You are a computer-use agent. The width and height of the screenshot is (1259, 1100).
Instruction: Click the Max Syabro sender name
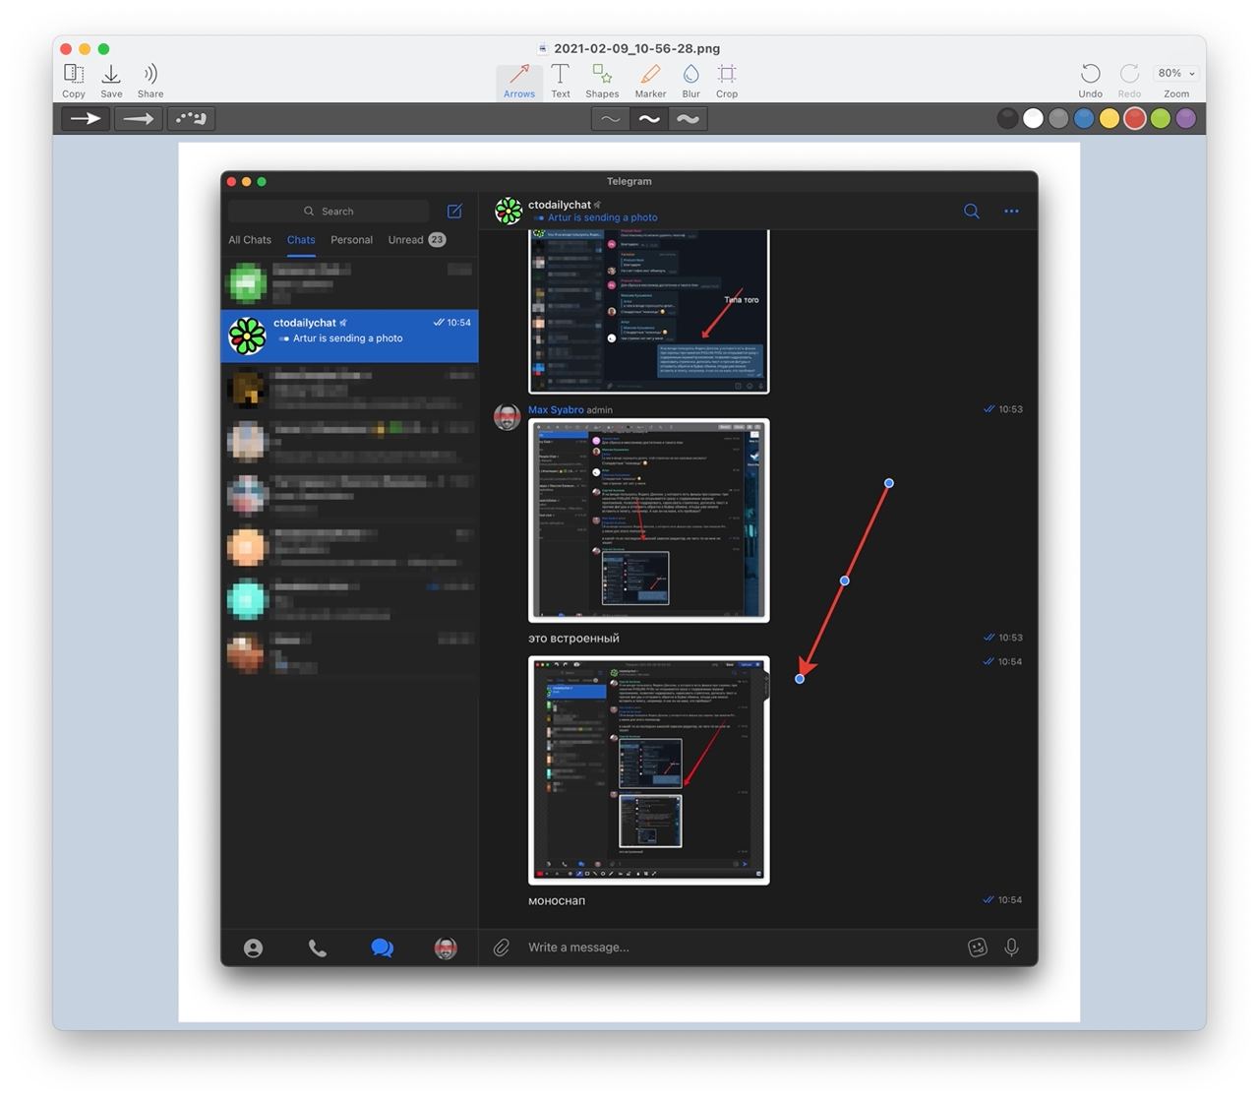556,409
